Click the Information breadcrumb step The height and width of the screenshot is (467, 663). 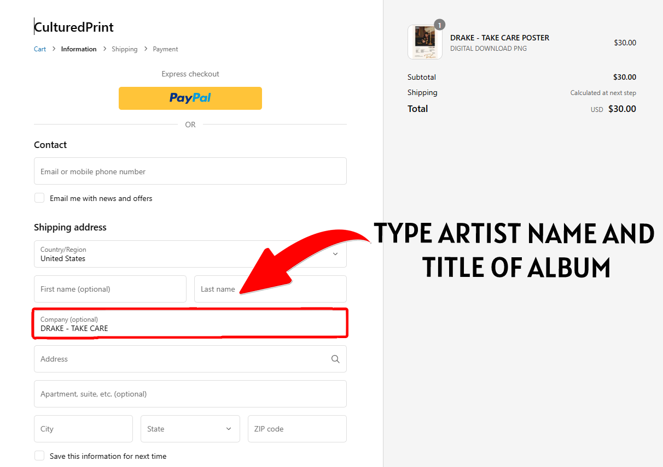coord(79,49)
